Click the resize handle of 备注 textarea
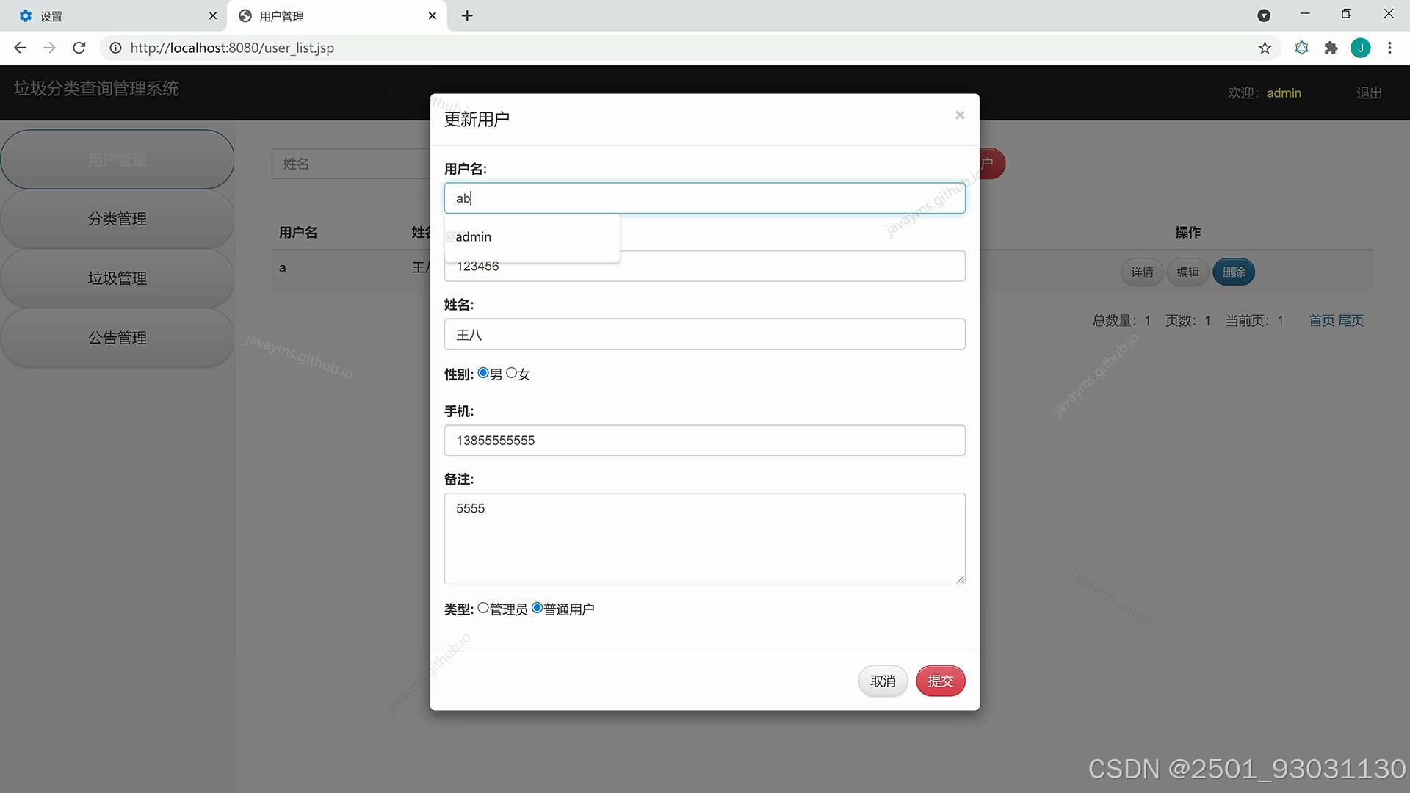The width and height of the screenshot is (1410, 793). pyautogui.click(x=961, y=579)
